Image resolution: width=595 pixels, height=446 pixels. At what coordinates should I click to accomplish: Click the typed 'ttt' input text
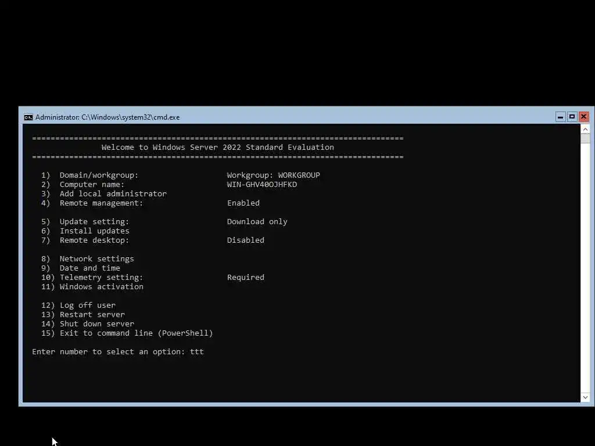pyautogui.click(x=197, y=352)
